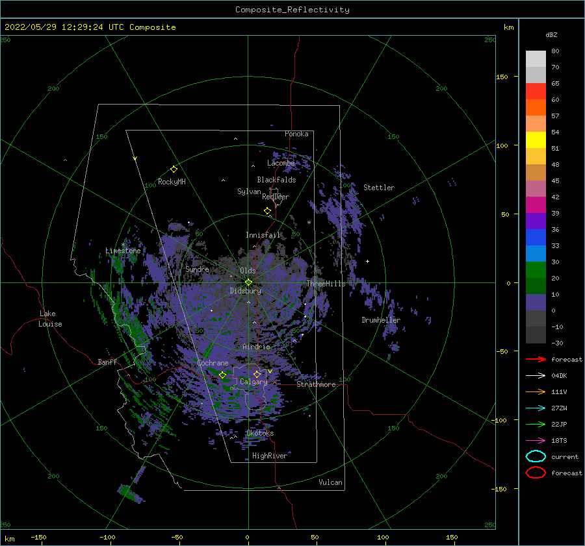Click the orange 111V arrow icon

(x=536, y=391)
